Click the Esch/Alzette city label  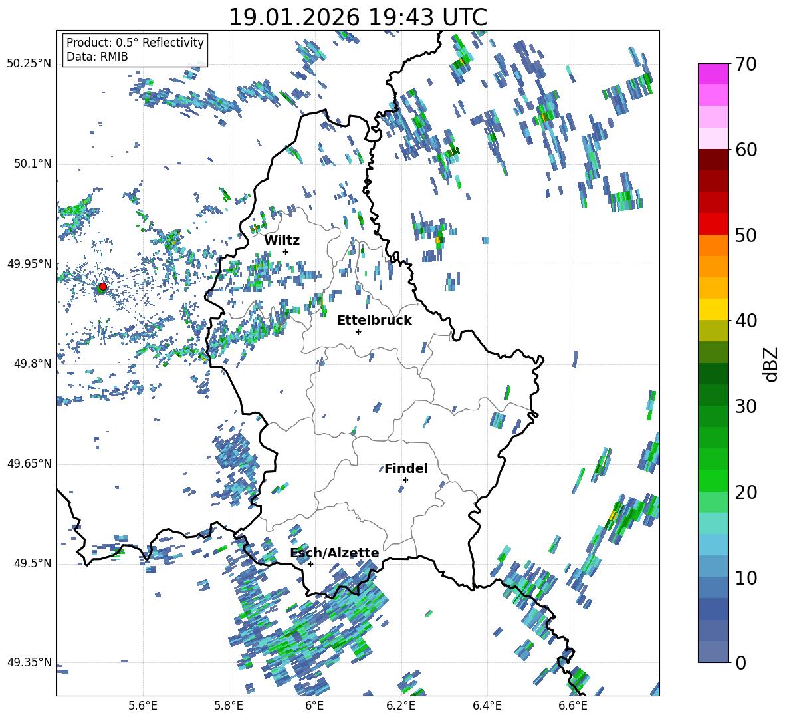[335, 553]
